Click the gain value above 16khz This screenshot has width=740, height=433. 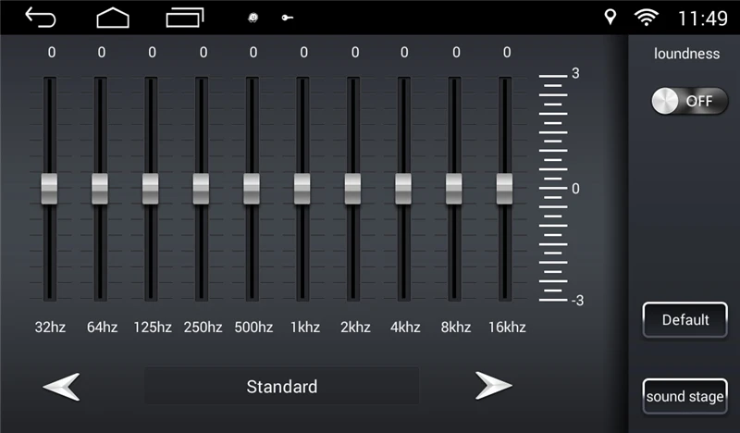pos(507,52)
